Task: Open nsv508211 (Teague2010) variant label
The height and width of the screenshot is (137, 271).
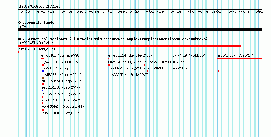Action: 167,68
